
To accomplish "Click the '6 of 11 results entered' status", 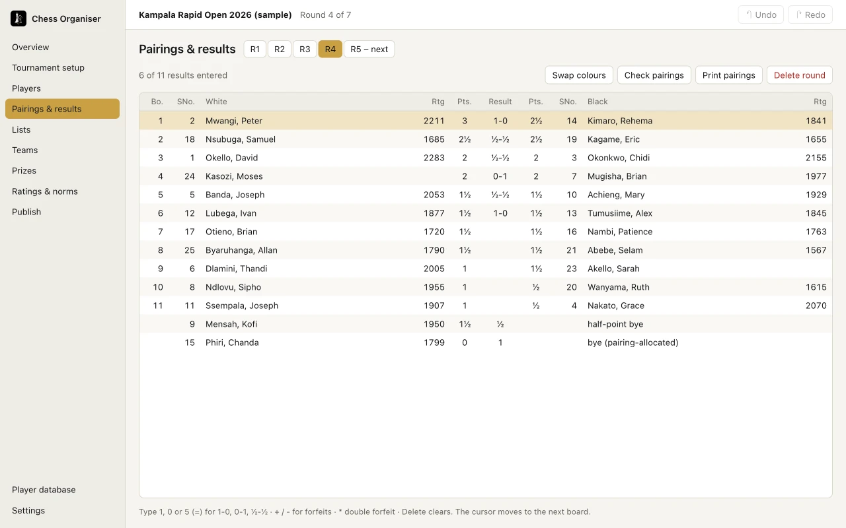I will pyautogui.click(x=183, y=75).
